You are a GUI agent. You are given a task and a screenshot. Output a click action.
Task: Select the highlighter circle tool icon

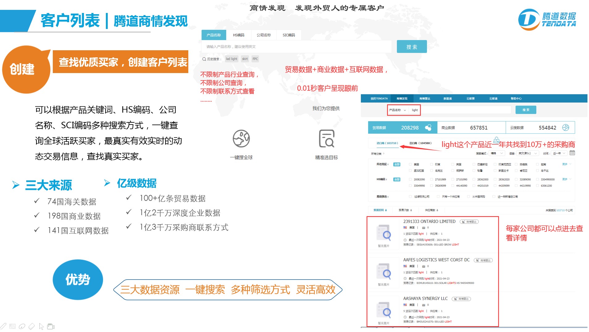point(22,326)
